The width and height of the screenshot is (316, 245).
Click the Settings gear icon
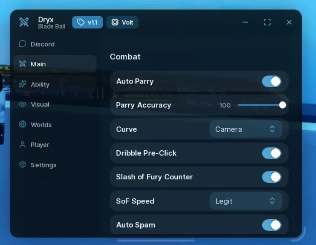[22, 164]
